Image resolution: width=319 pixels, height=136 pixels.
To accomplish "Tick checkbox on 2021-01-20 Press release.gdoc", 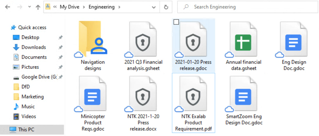I will pyautogui.click(x=176, y=22).
